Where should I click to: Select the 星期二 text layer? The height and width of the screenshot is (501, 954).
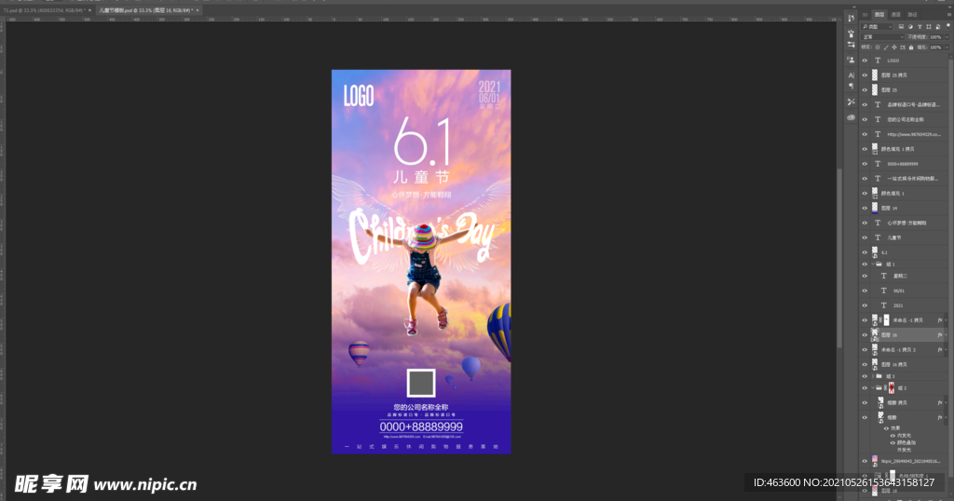[x=905, y=276]
